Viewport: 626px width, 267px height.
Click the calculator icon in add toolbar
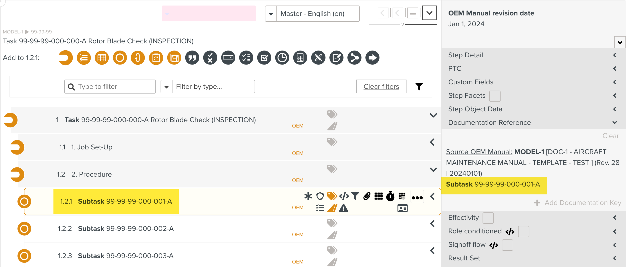tap(300, 58)
